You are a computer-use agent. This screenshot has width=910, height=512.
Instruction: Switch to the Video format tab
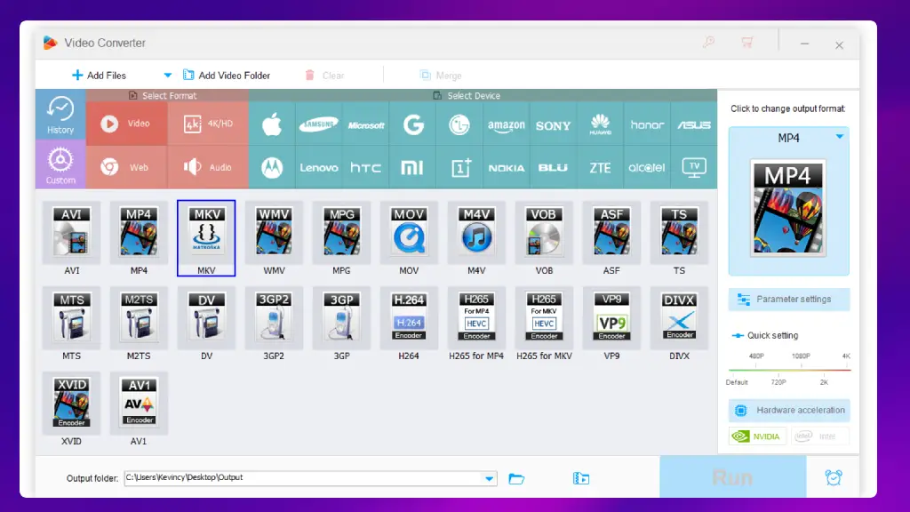pos(126,124)
